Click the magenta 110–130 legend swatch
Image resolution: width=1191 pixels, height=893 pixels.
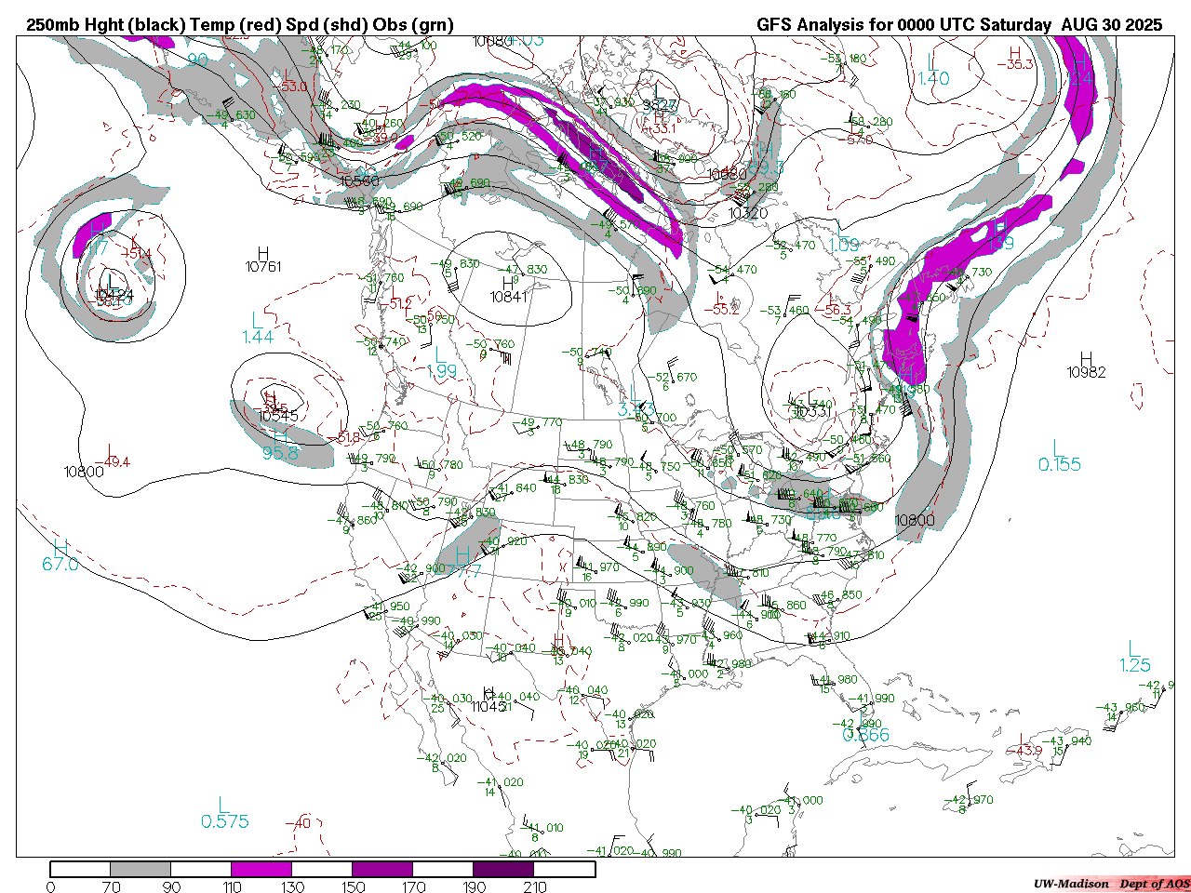pyautogui.click(x=261, y=869)
